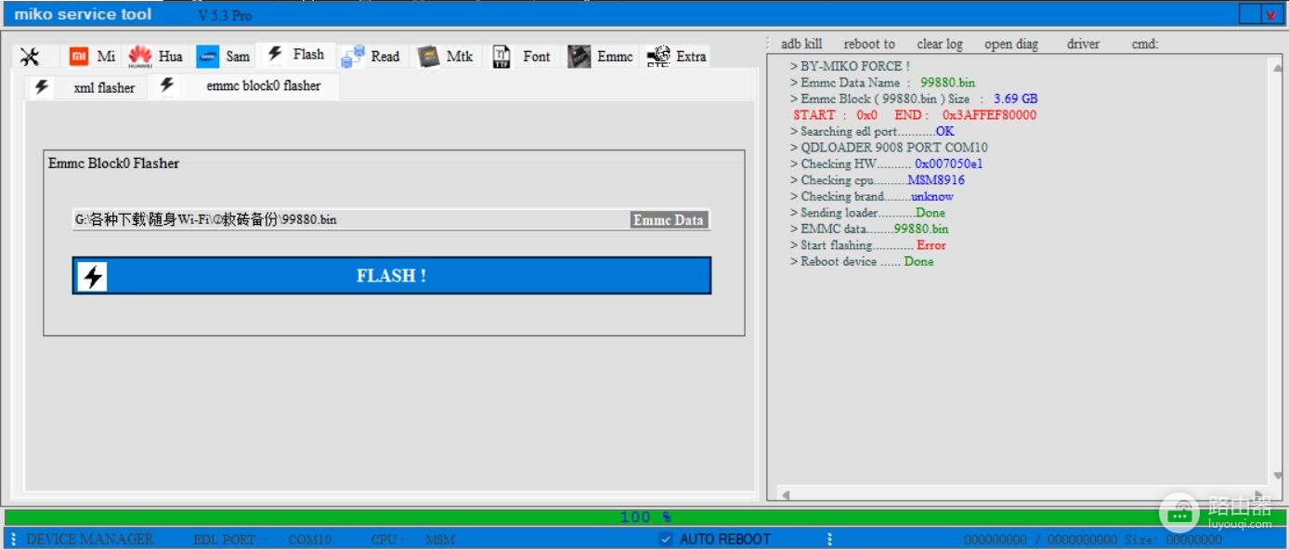Click the Mtk chip icon
Image resolution: width=1289 pixels, height=550 pixels.
pyautogui.click(x=428, y=57)
